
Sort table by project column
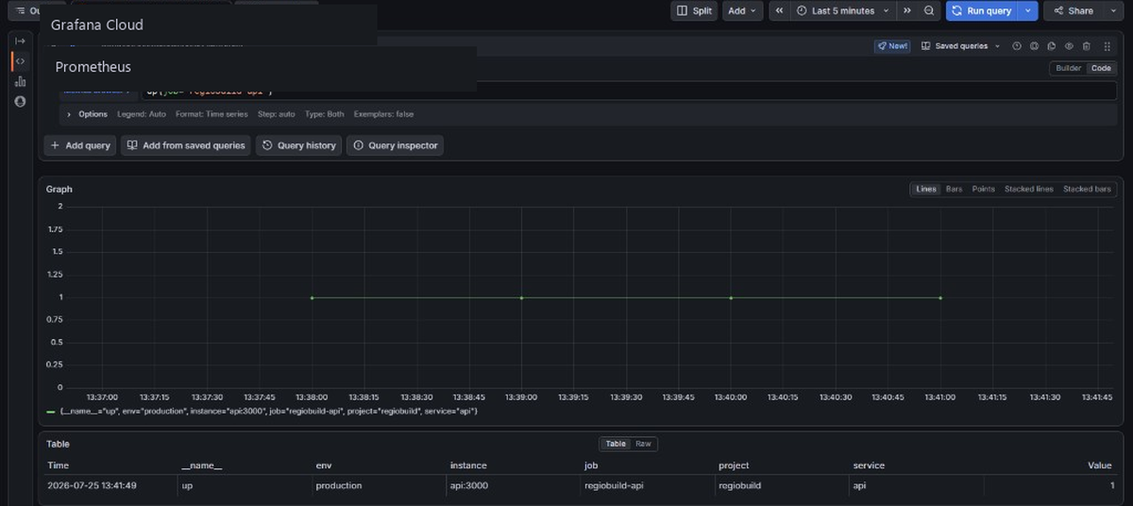(x=734, y=465)
